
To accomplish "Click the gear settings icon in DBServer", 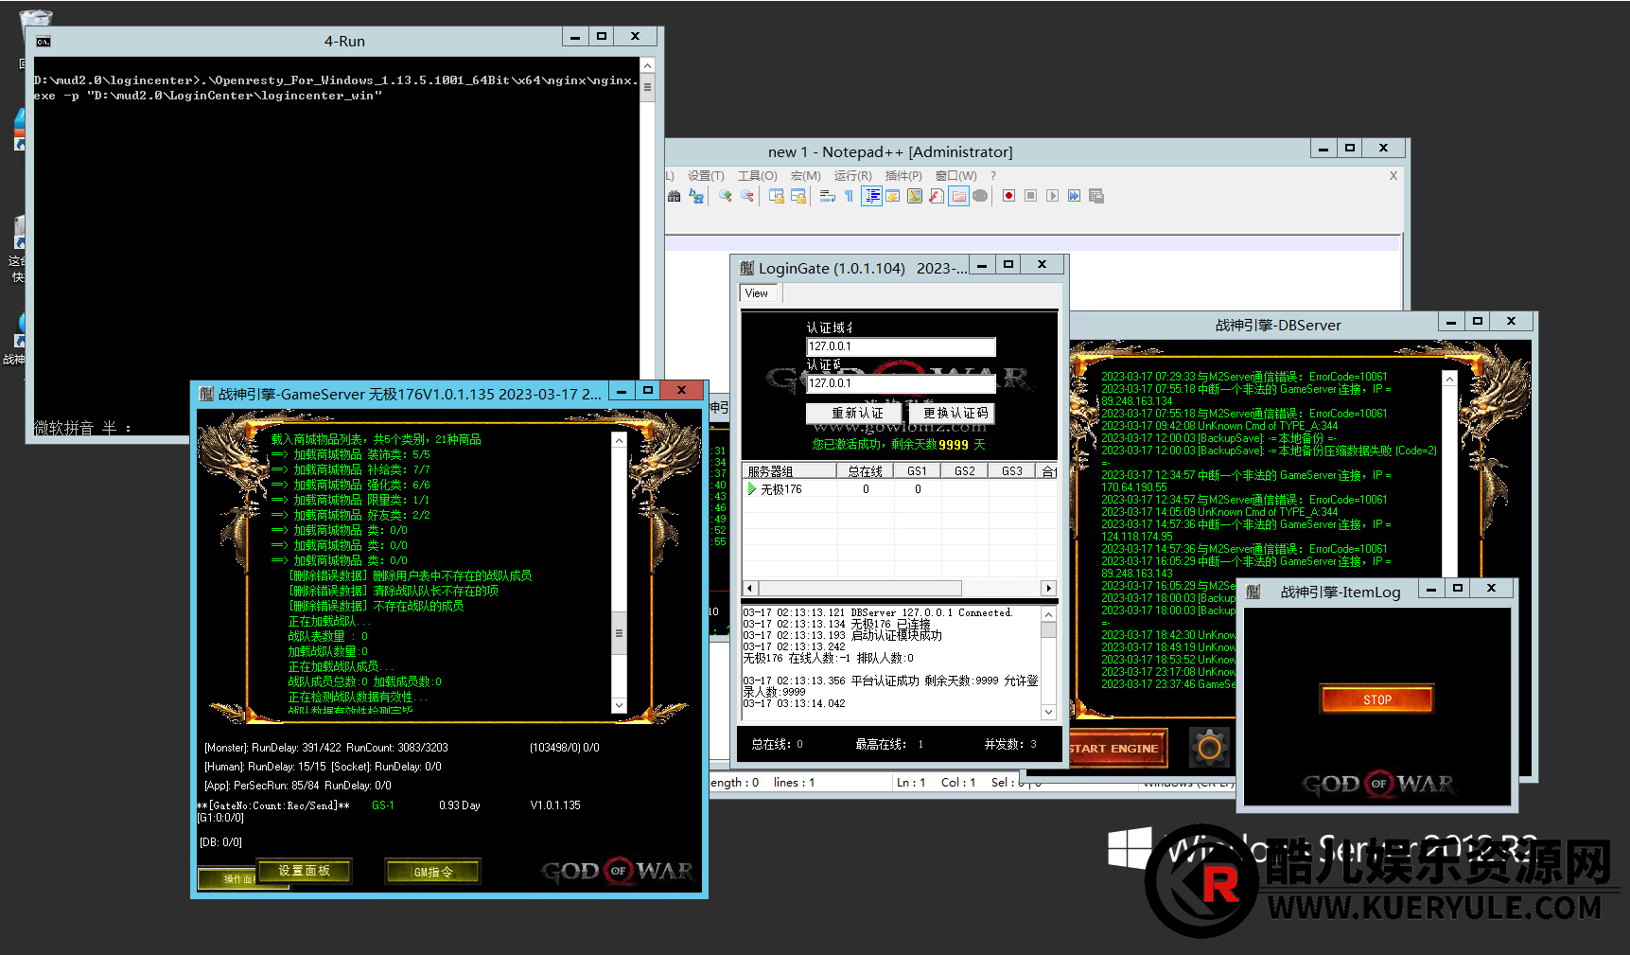I will point(1208,748).
